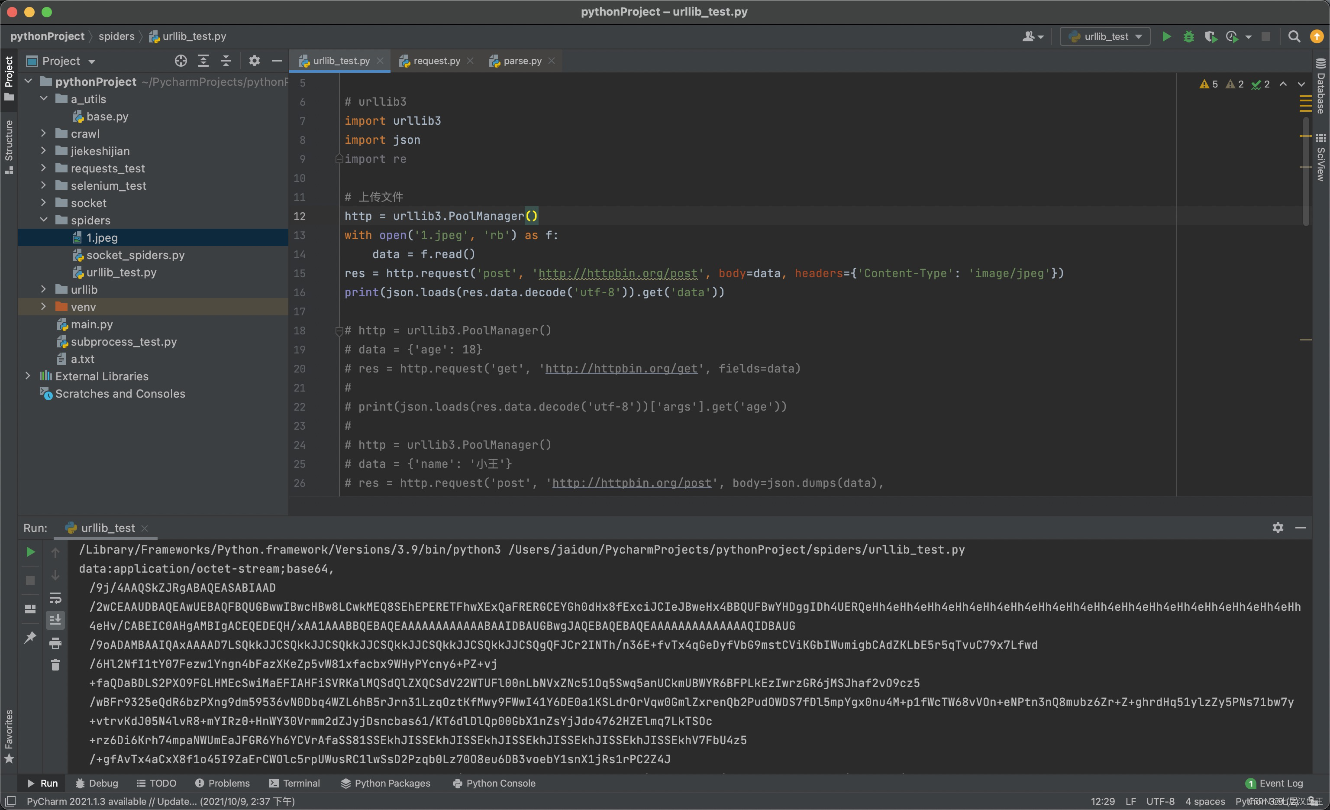Clear console with the trash icon

(55, 665)
